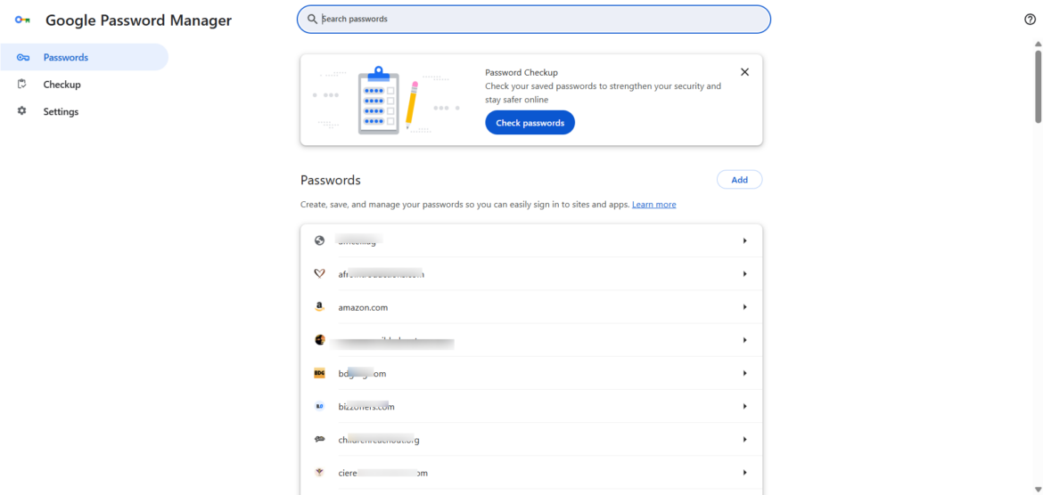Click the Settings gear icon in sidebar

[x=22, y=111]
